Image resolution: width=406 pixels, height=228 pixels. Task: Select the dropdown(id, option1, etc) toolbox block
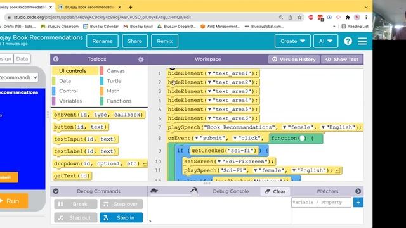[100, 163]
